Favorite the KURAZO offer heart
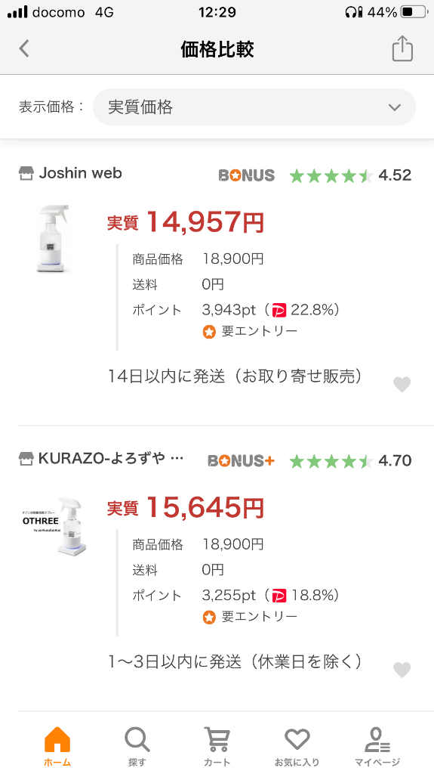Viewport: 434px width, 774px height. click(402, 670)
